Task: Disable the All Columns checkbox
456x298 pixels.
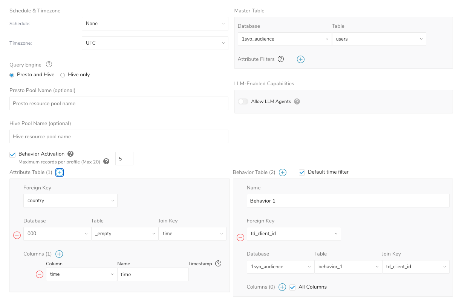Action: [292, 287]
